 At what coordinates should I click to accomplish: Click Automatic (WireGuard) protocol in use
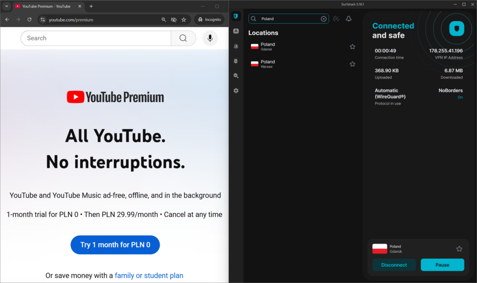tap(390, 96)
